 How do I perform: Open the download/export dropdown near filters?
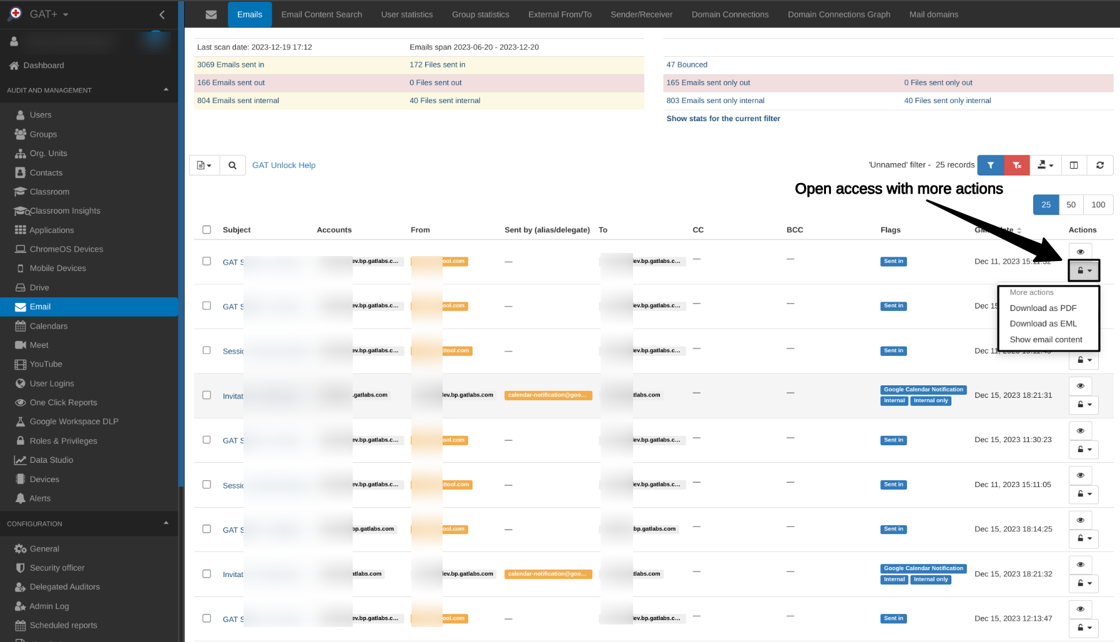tap(1045, 165)
